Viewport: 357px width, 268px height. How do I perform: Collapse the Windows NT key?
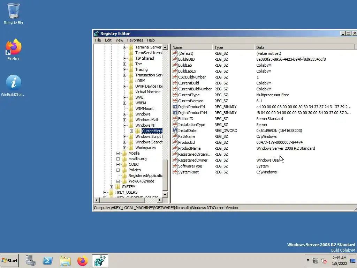click(x=124, y=125)
